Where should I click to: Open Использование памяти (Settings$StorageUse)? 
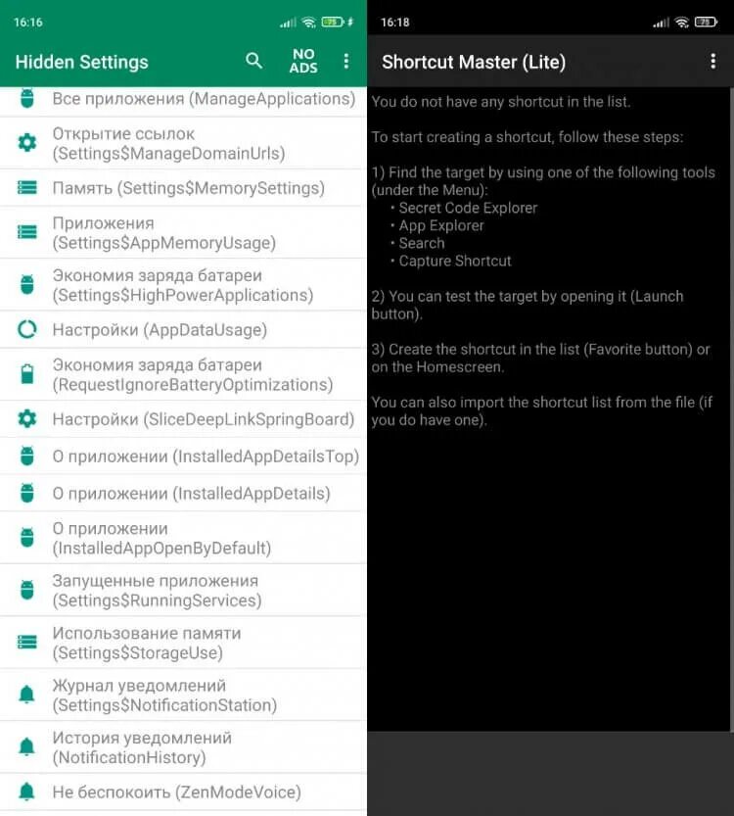coord(183,643)
